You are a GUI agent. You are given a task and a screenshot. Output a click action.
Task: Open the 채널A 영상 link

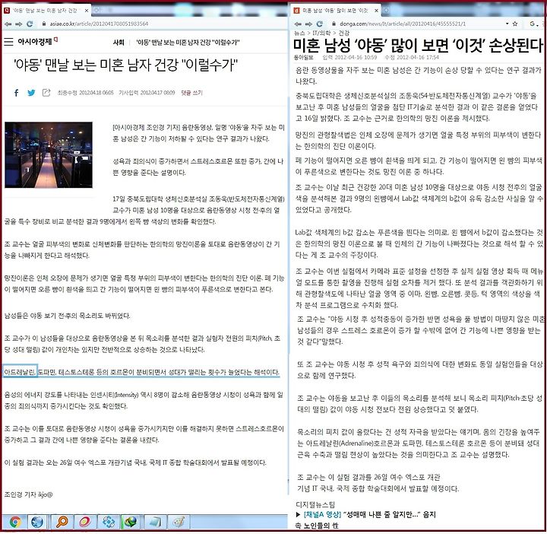coord(321,514)
